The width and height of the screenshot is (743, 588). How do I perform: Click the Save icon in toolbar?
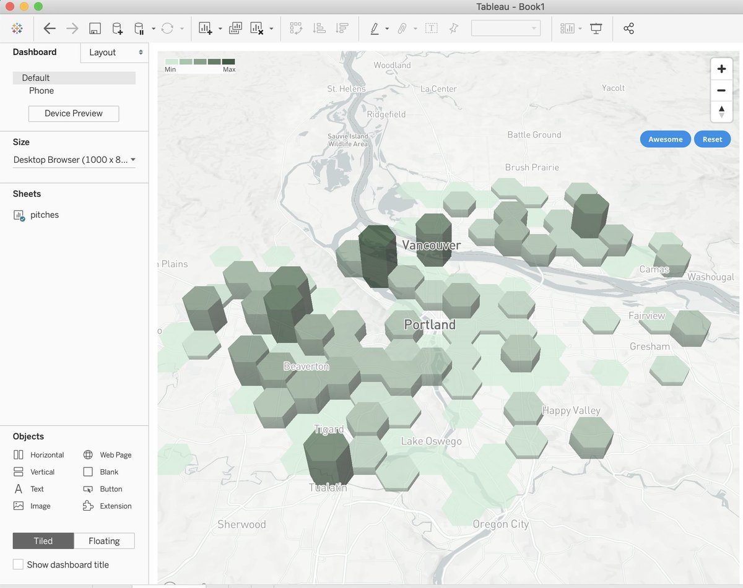[x=95, y=28]
